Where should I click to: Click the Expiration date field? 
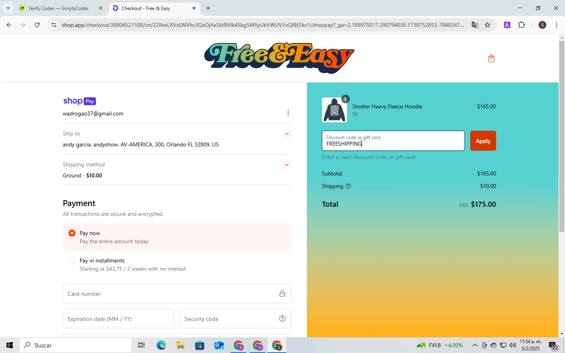pyautogui.click(x=118, y=319)
